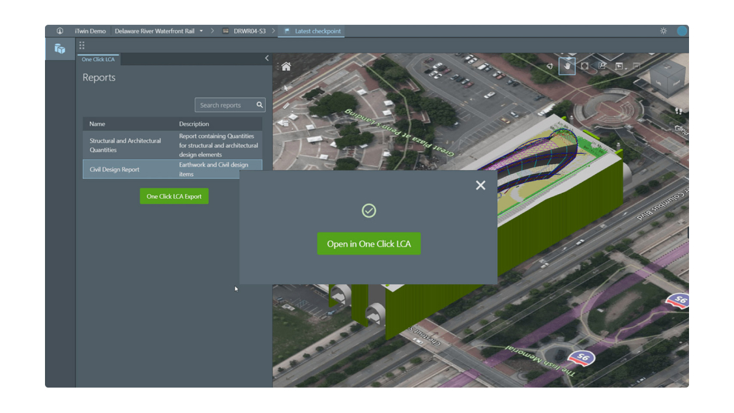Close the export success dialog

coord(480,185)
